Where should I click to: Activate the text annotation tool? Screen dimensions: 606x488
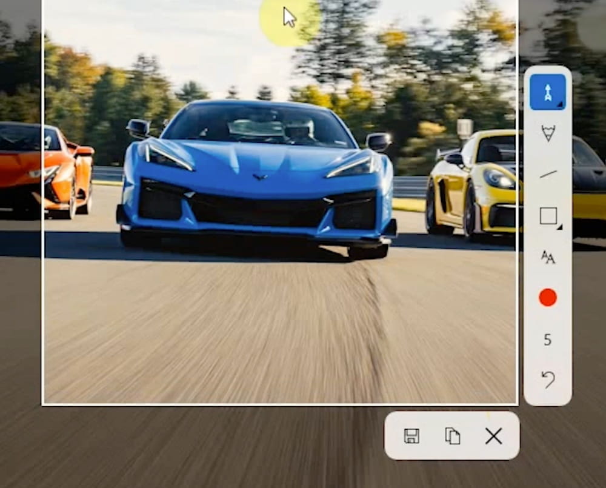pos(548,258)
